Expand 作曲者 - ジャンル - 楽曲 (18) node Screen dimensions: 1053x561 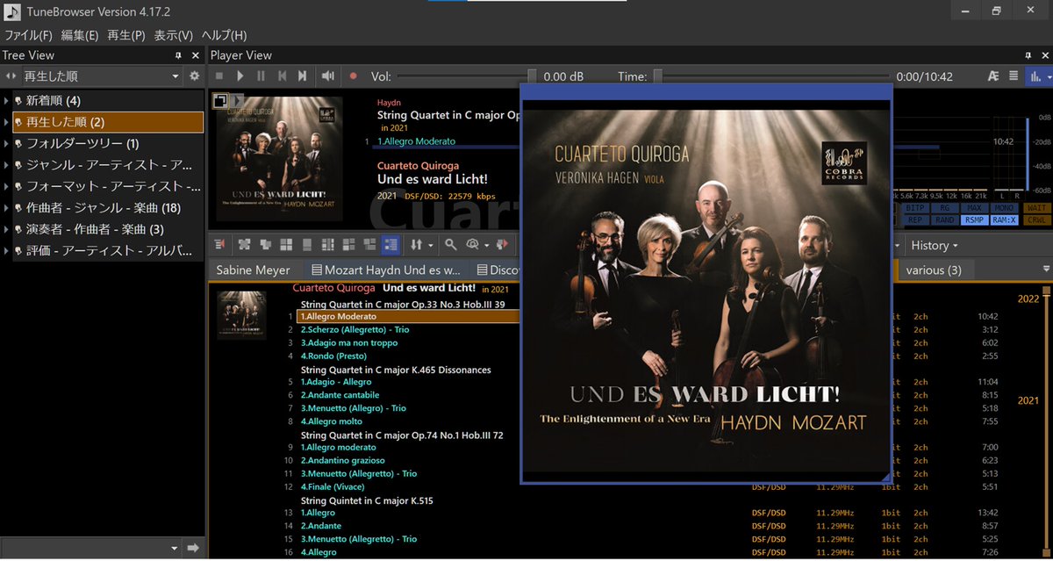coord(7,208)
